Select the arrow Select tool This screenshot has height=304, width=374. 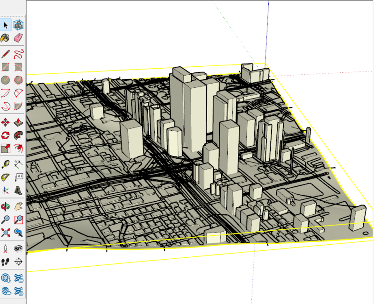pos(6,25)
